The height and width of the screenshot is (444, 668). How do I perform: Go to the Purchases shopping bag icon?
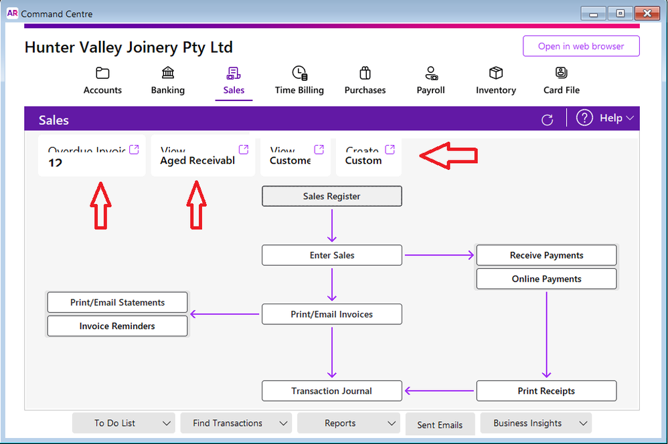365,73
